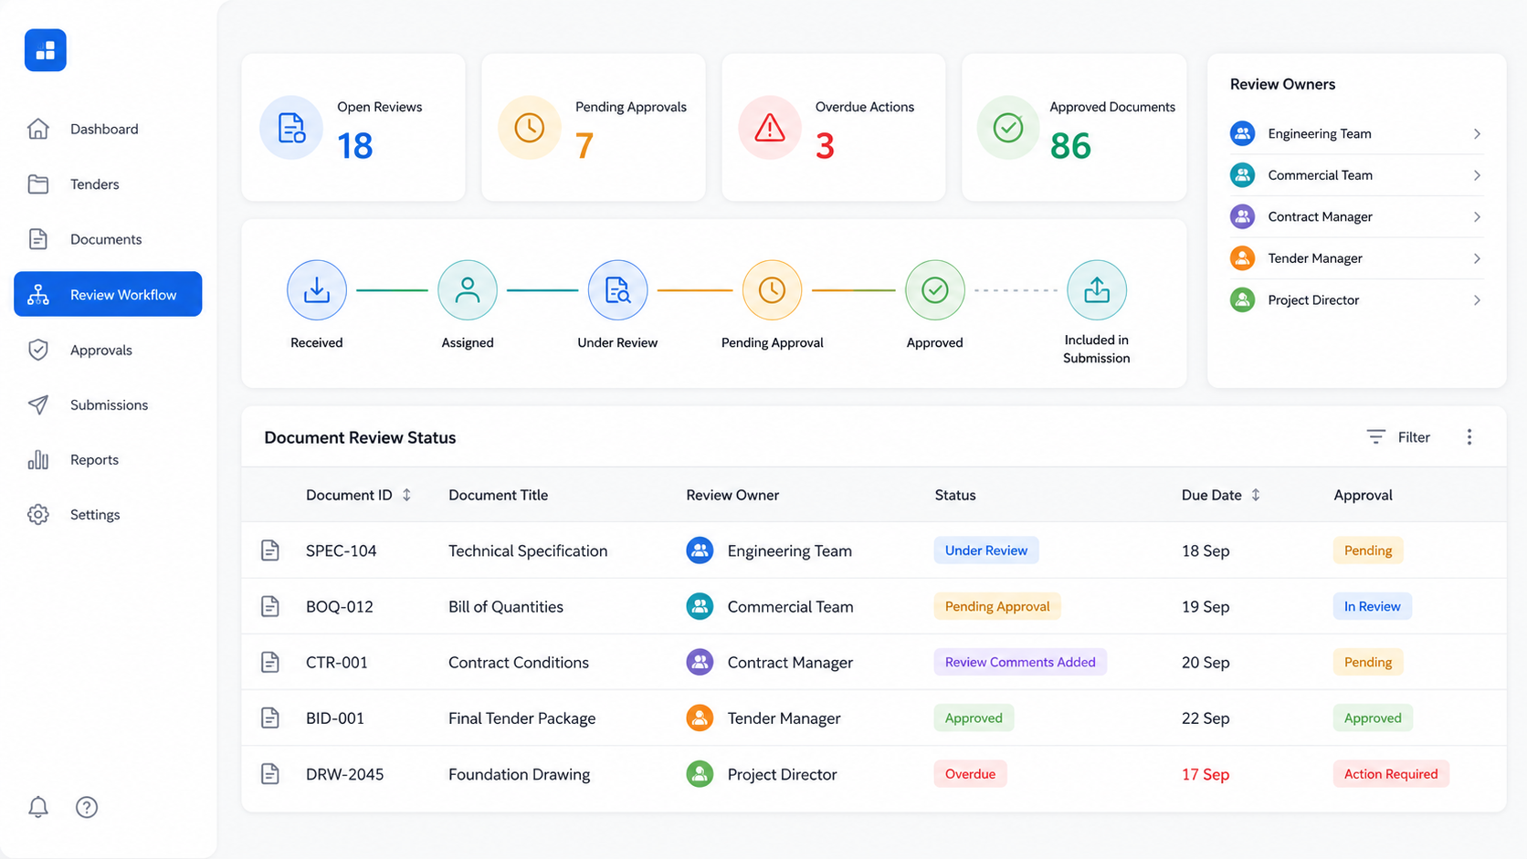Click the red 17 Sep due date
The image size is (1527, 859).
(x=1206, y=774)
